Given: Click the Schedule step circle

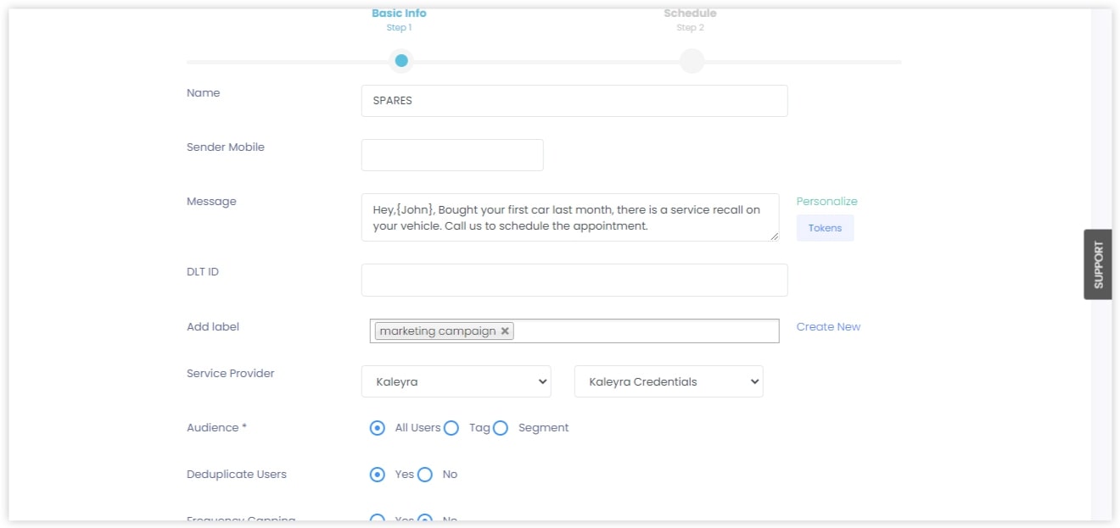Looking at the screenshot, I should pos(692,61).
